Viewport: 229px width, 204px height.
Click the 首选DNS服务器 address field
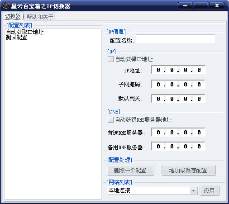[178, 133]
